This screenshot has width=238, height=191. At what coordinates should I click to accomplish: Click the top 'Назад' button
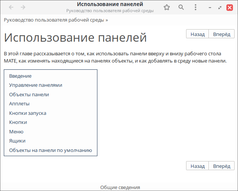tap(197, 34)
